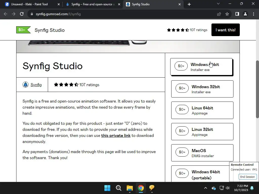Image resolution: width=259 pixels, height=194 pixels.
Task: Select the active Synfig Studio browser tab
Action: (x=153, y=4)
